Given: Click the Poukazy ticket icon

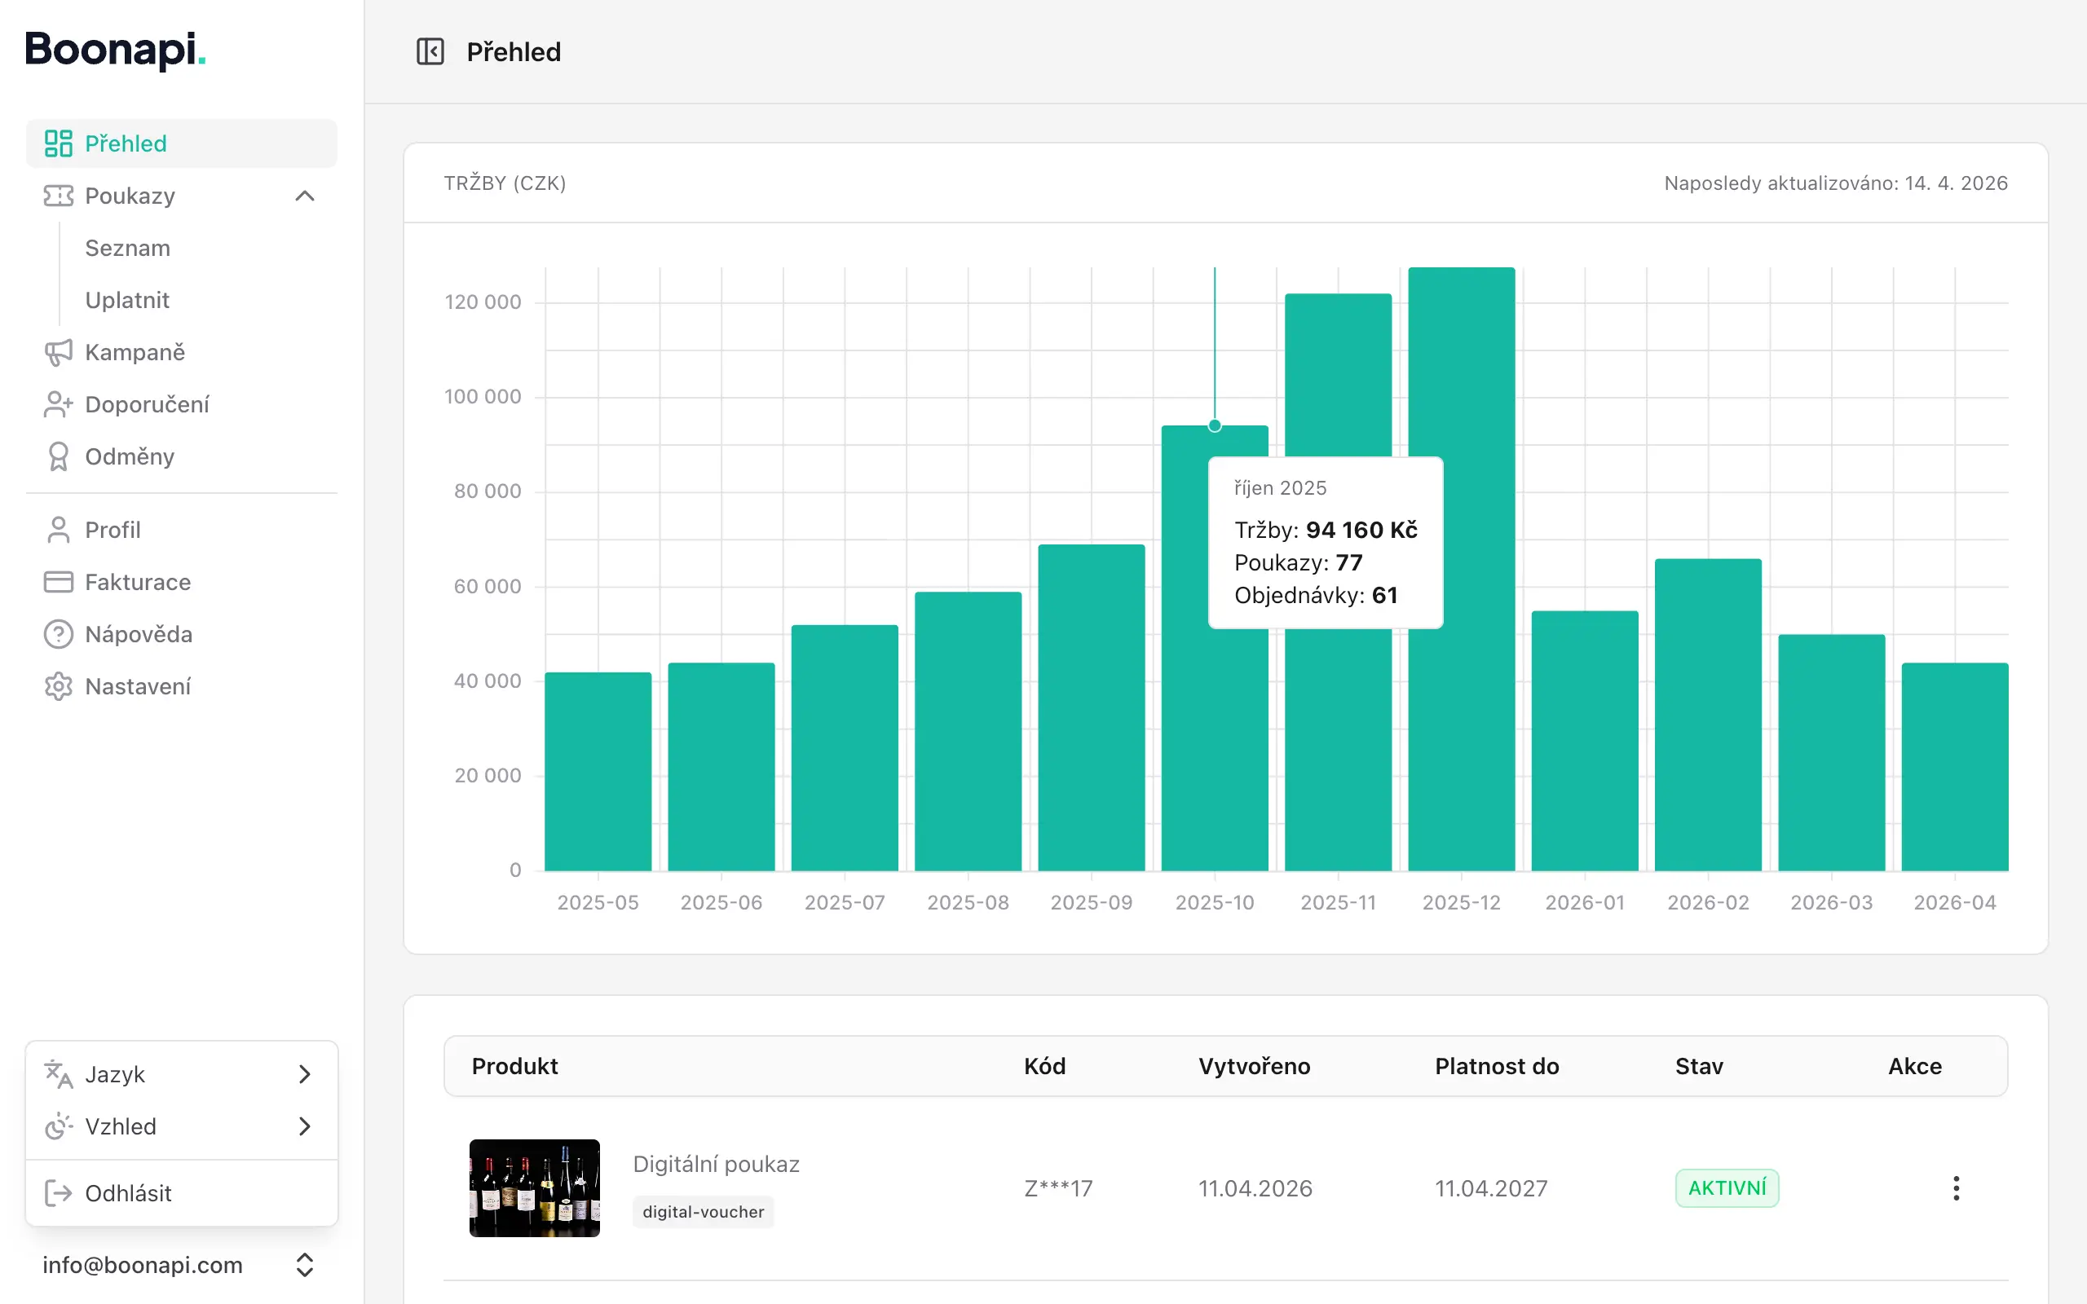Looking at the screenshot, I should 58,196.
